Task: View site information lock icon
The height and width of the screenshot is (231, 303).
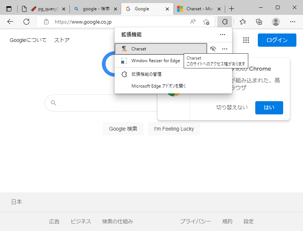Action: point(46,22)
